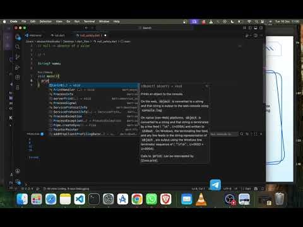The image size is (303, 227).
Task: Open the Run menu
Action: tap(77, 21)
